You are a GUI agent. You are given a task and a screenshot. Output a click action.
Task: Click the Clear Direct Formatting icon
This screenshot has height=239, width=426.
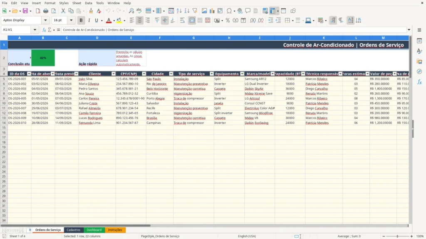pyautogui.click(x=99, y=11)
